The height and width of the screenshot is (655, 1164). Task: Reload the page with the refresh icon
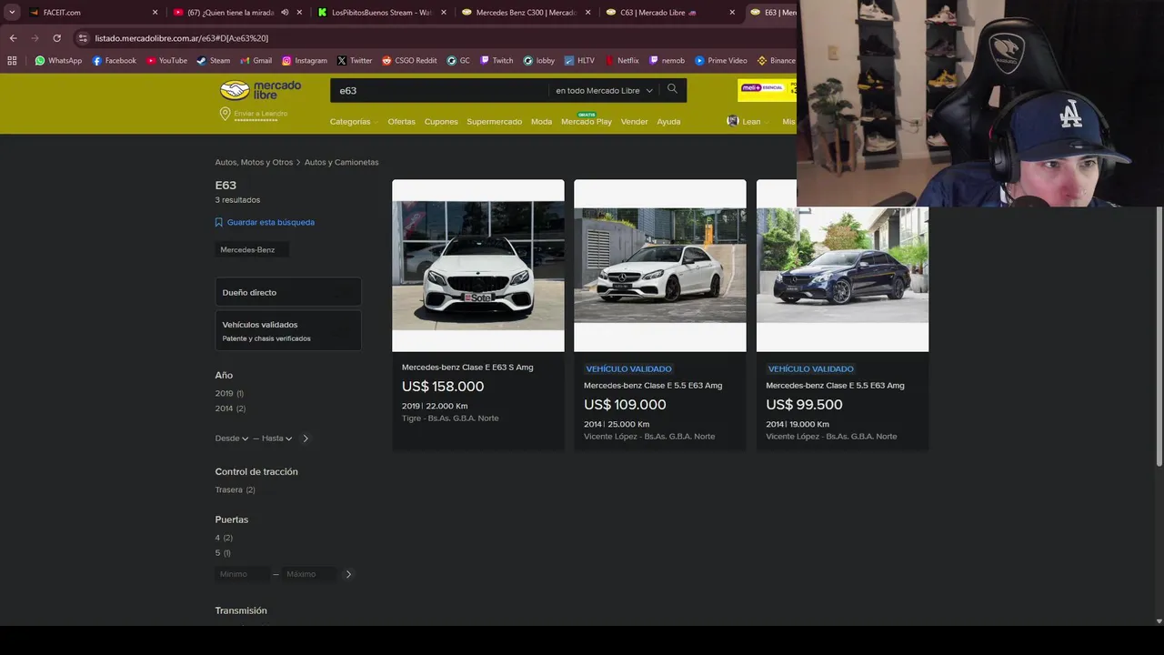tap(56, 38)
